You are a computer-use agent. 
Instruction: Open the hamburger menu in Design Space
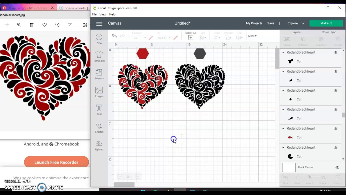click(99, 24)
